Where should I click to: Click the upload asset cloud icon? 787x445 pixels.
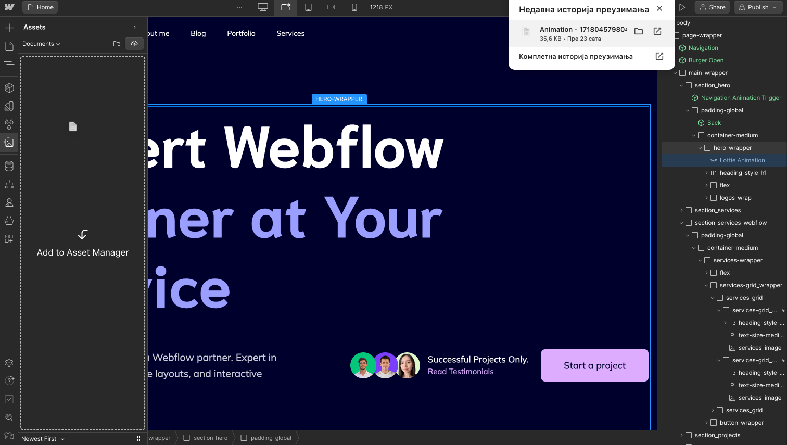point(134,44)
